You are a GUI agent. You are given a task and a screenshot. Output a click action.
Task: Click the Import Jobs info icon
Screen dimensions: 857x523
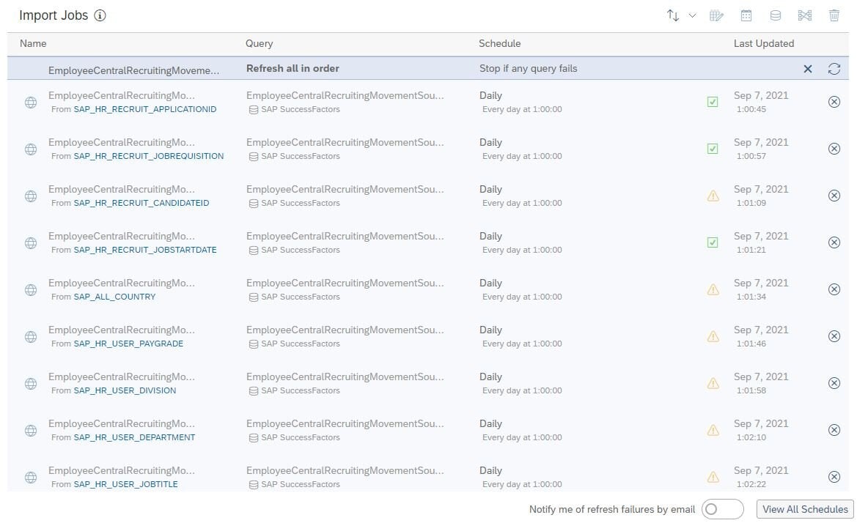point(100,15)
